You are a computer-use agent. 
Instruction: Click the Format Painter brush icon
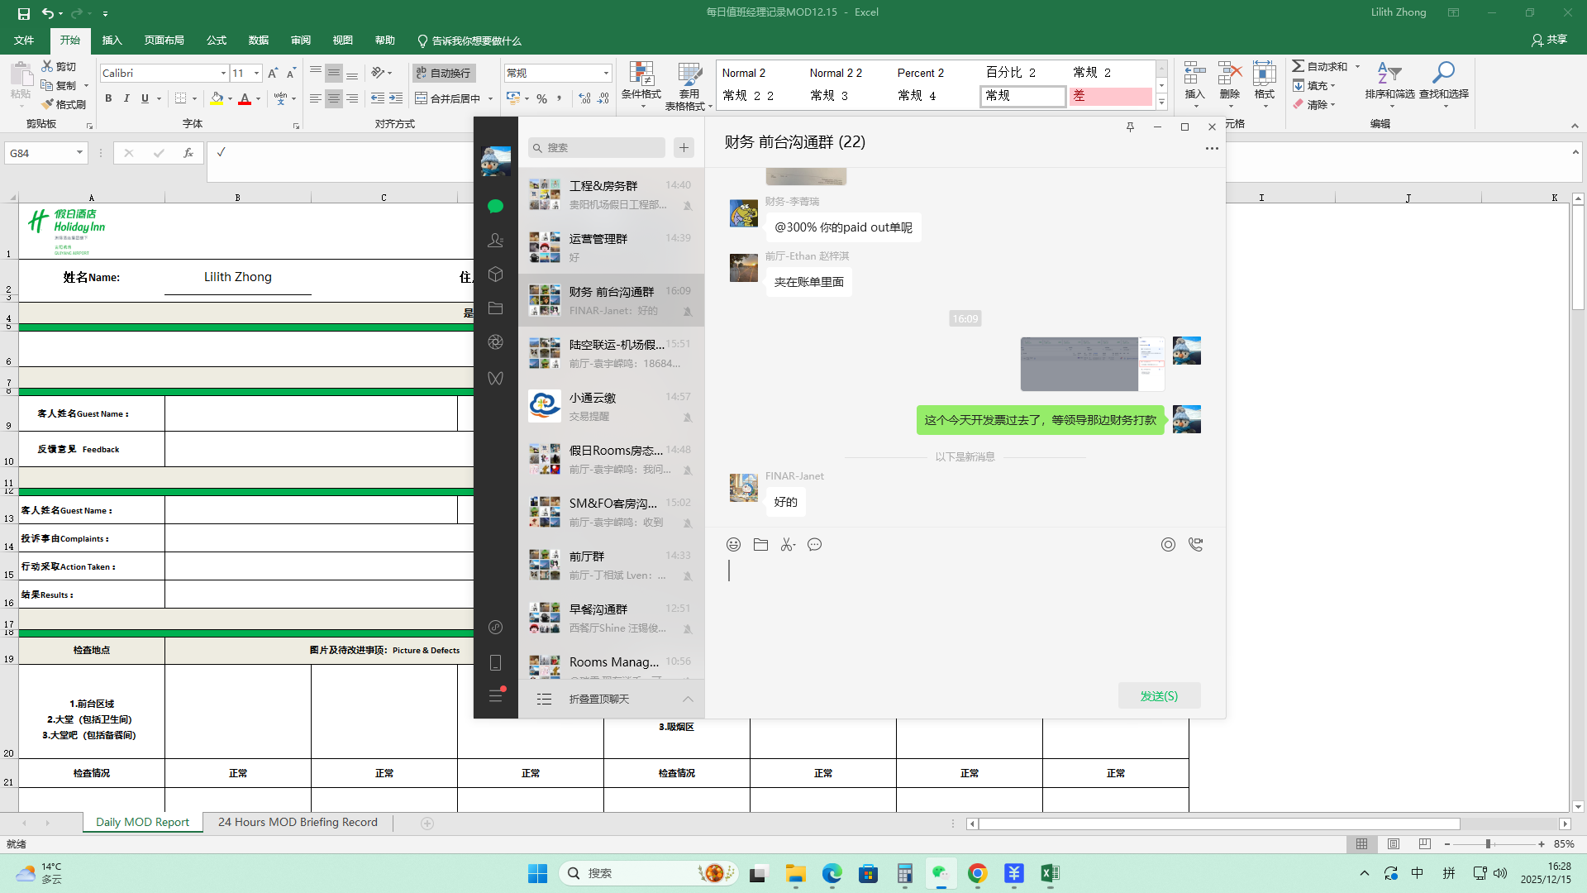[48, 104]
